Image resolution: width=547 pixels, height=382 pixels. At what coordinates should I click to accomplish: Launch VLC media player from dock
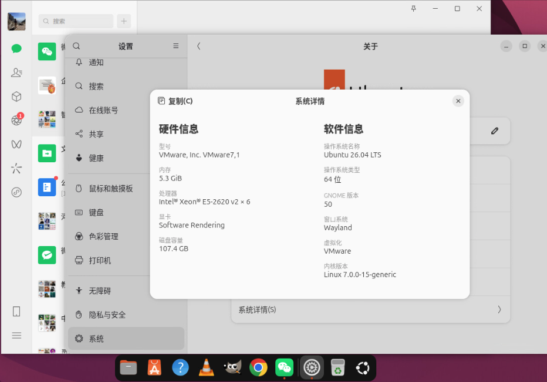(206, 368)
